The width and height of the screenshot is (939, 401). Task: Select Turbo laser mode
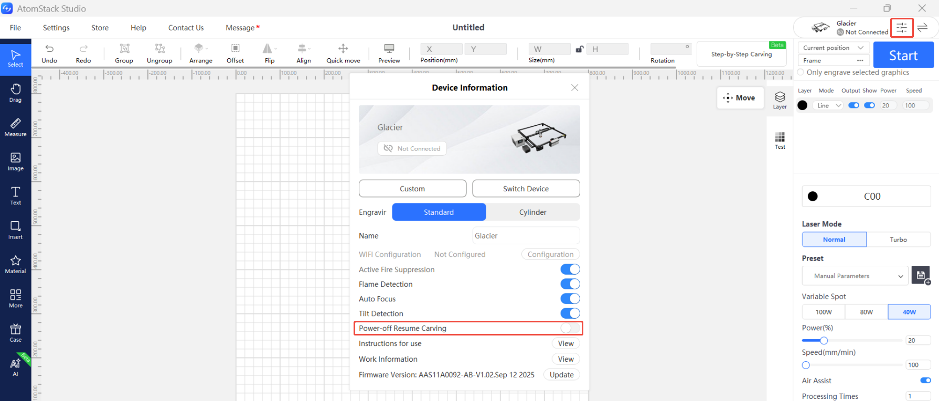pyautogui.click(x=898, y=240)
